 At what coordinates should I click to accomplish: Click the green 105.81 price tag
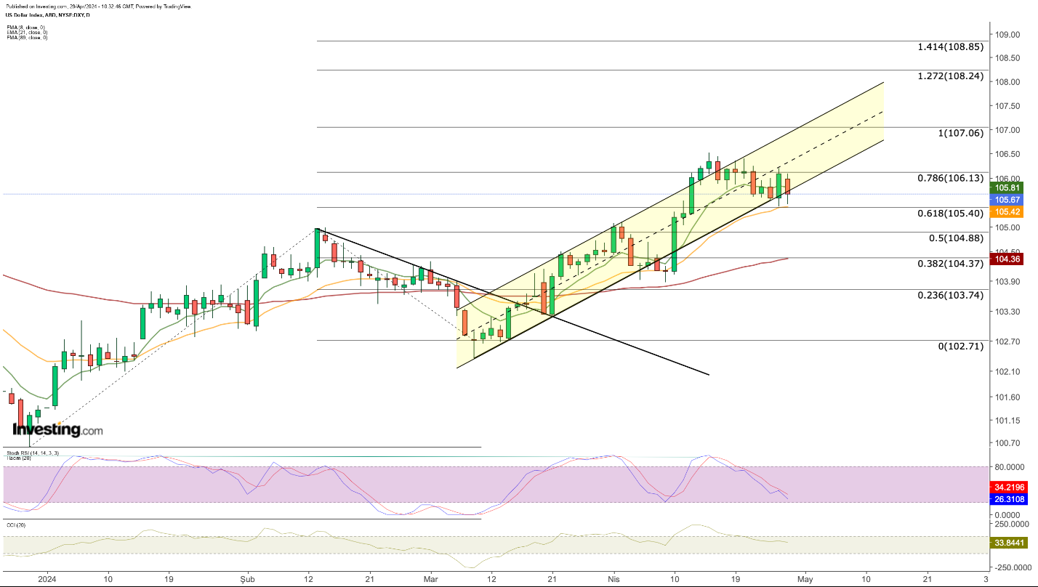click(1006, 187)
